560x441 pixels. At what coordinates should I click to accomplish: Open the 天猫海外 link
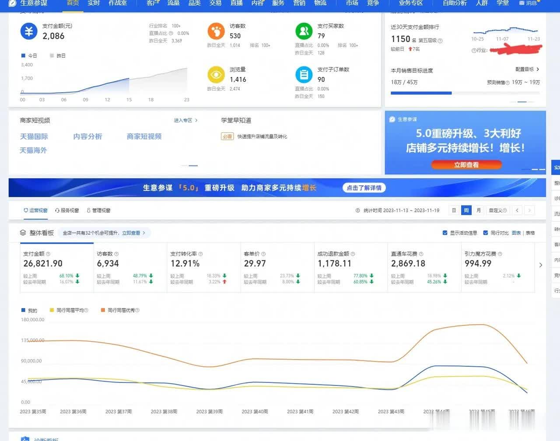(x=33, y=150)
